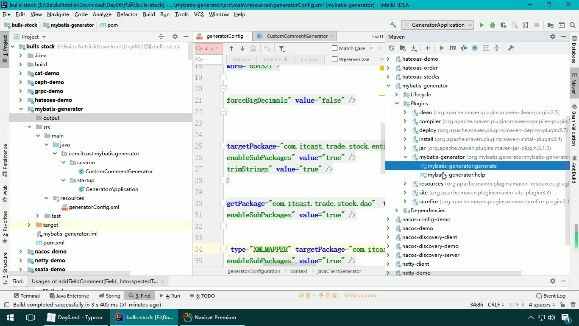The height and width of the screenshot is (326, 579).
Task: Open GeneratorApplication run configuration dropdown
Action: pyautogui.click(x=438, y=25)
